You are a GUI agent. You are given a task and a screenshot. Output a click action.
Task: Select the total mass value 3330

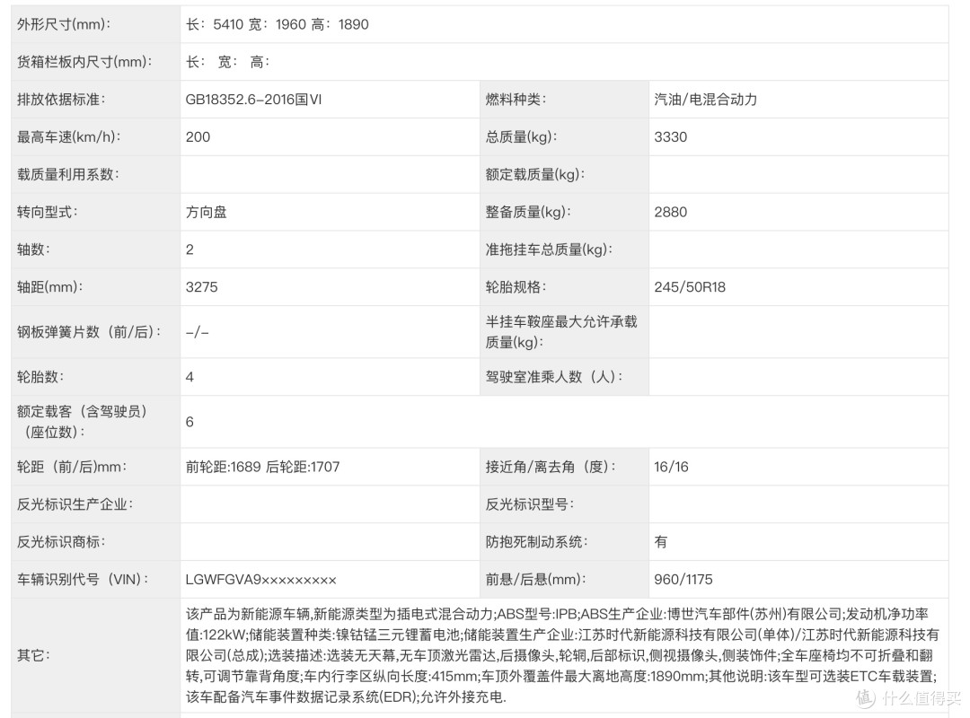pos(671,137)
